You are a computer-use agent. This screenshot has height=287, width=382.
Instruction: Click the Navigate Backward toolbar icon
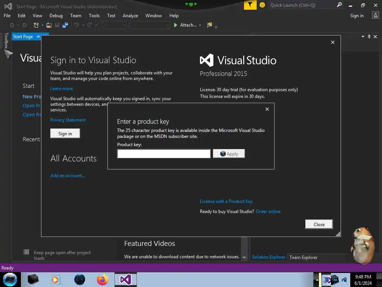click(x=12, y=25)
